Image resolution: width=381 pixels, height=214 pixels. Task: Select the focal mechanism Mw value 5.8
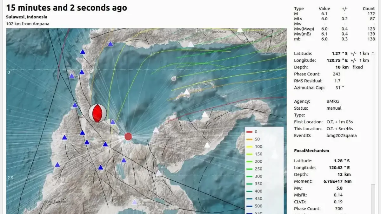click(x=339, y=188)
